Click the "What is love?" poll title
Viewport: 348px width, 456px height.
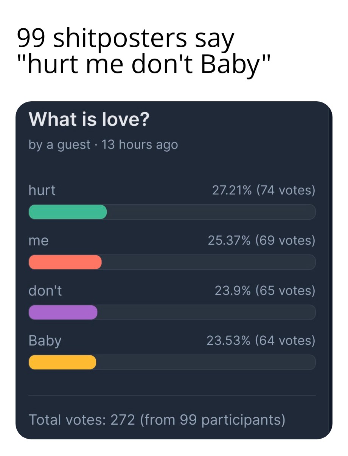pyautogui.click(x=89, y=120)
